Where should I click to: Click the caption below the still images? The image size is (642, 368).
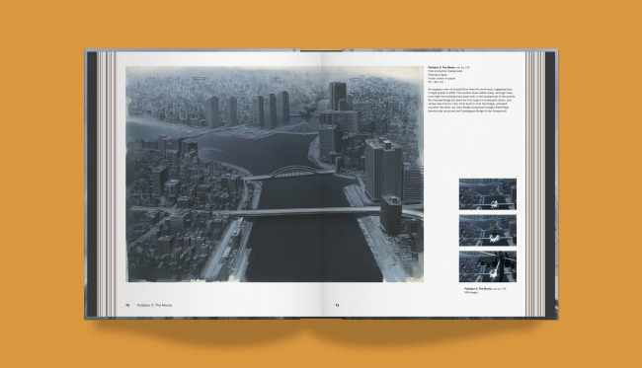(x=485, y=290)
